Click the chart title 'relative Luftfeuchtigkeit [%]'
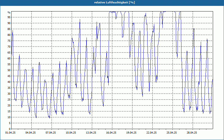This screenshot has width=224, height=140. (115, 3)
